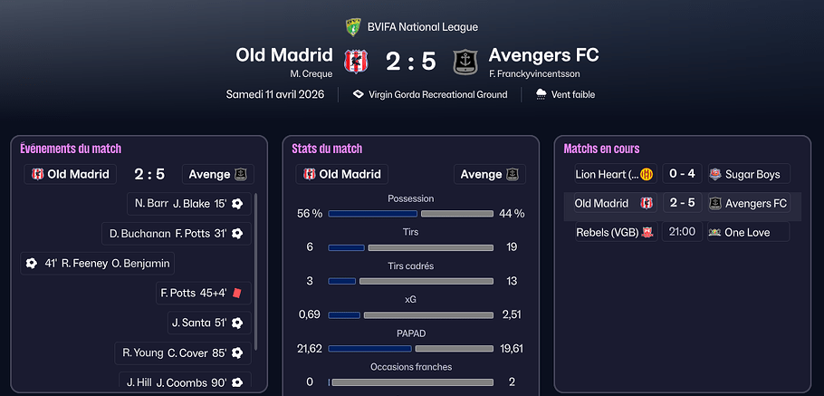Screen dimensions: 824x396
Task: Click the Sugar Boys team crest
Action: [715, 174]
